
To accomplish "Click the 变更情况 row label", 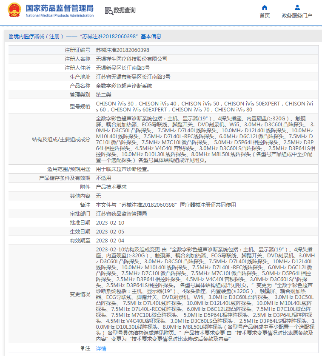I will [x=80, y=294].
